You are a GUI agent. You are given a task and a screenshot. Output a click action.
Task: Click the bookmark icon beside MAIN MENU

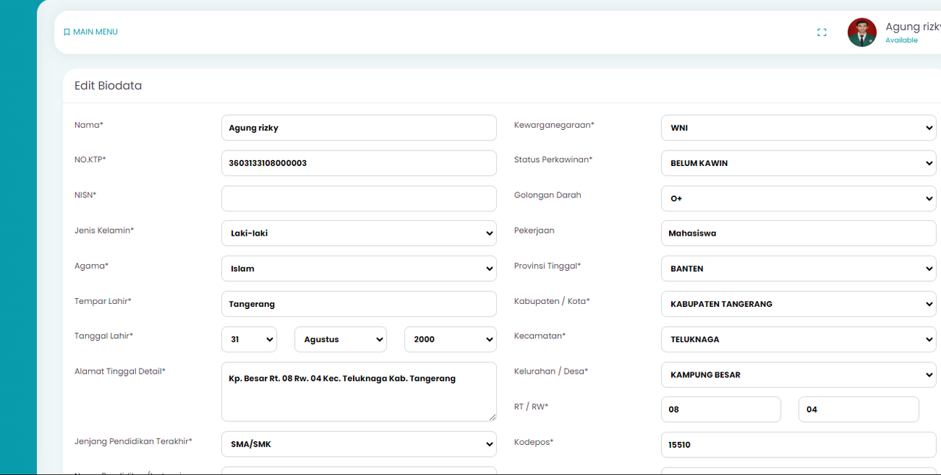(67, 32)
